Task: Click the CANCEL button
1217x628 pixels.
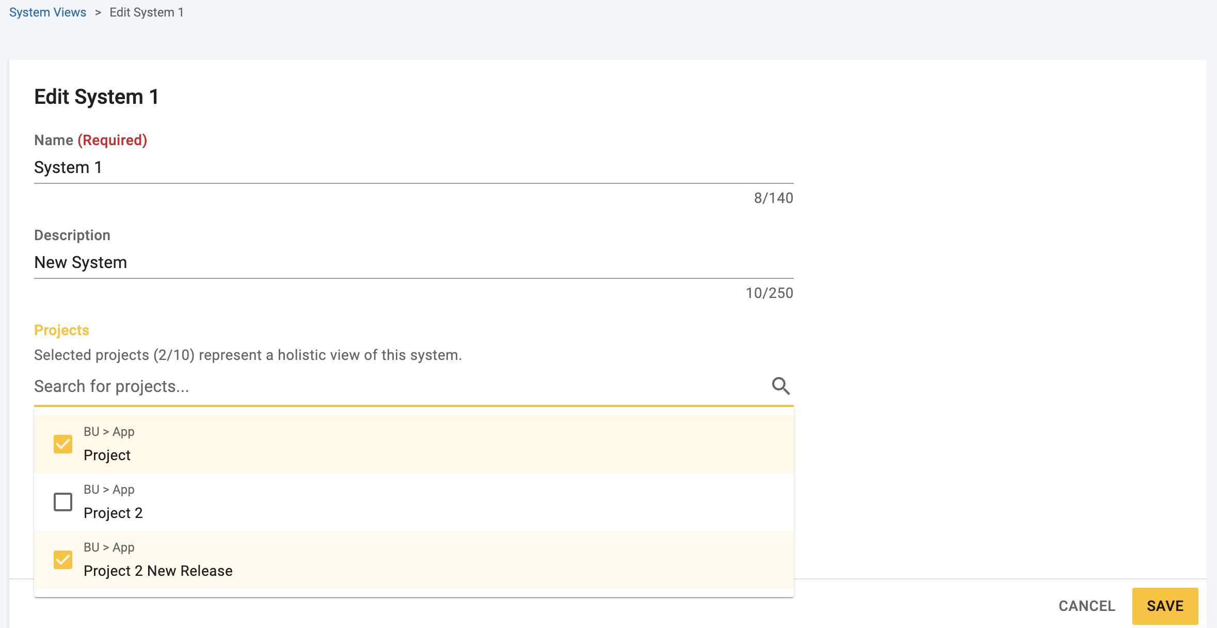Action: tap(1086, 606)
